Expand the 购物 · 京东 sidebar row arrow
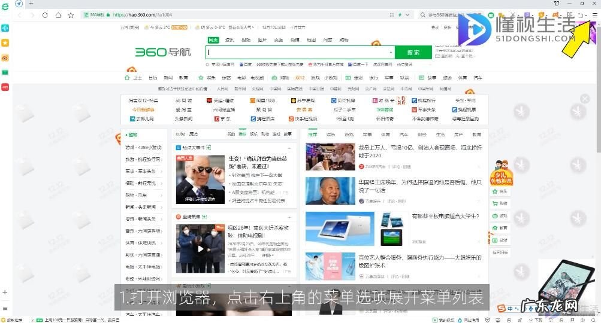This screenshot has height=323, width=601. point(161,195)
